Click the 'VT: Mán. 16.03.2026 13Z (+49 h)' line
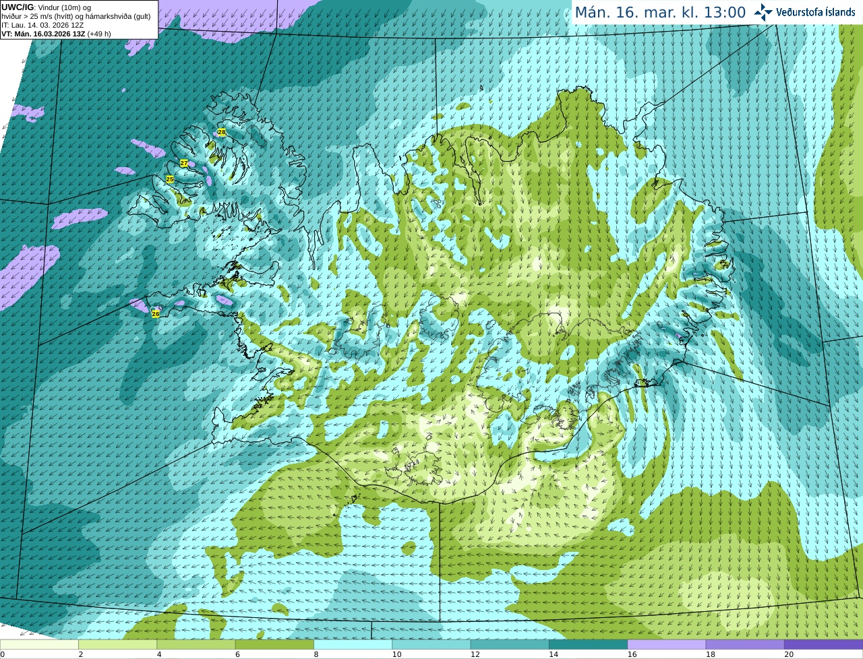Screen dimensions: 863x659 coord(56,34)
